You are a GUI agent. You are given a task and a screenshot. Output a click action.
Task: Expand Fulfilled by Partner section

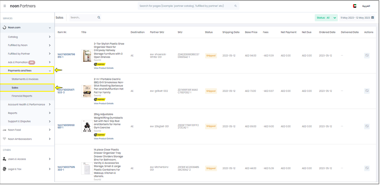pos(50,54)
